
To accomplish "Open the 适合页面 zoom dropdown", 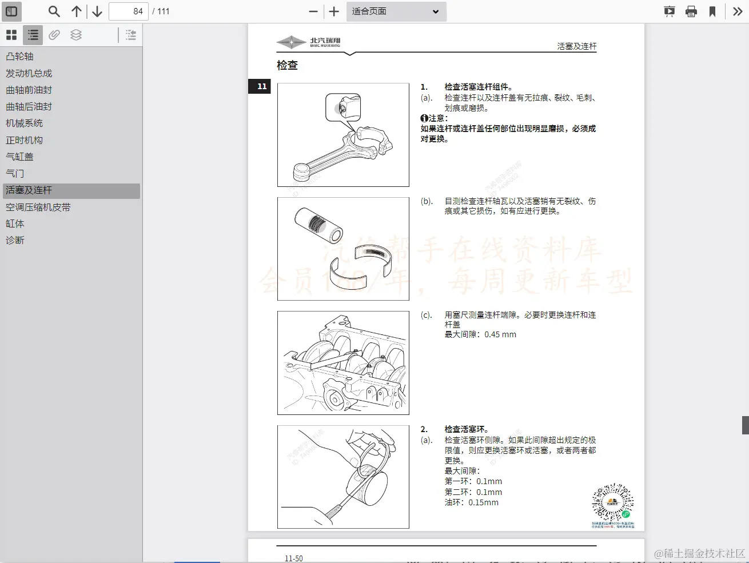I will (396, 11).
